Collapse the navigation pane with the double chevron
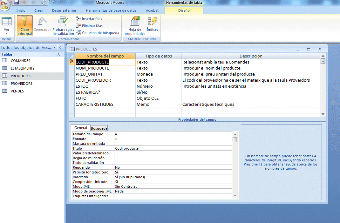 61,47
